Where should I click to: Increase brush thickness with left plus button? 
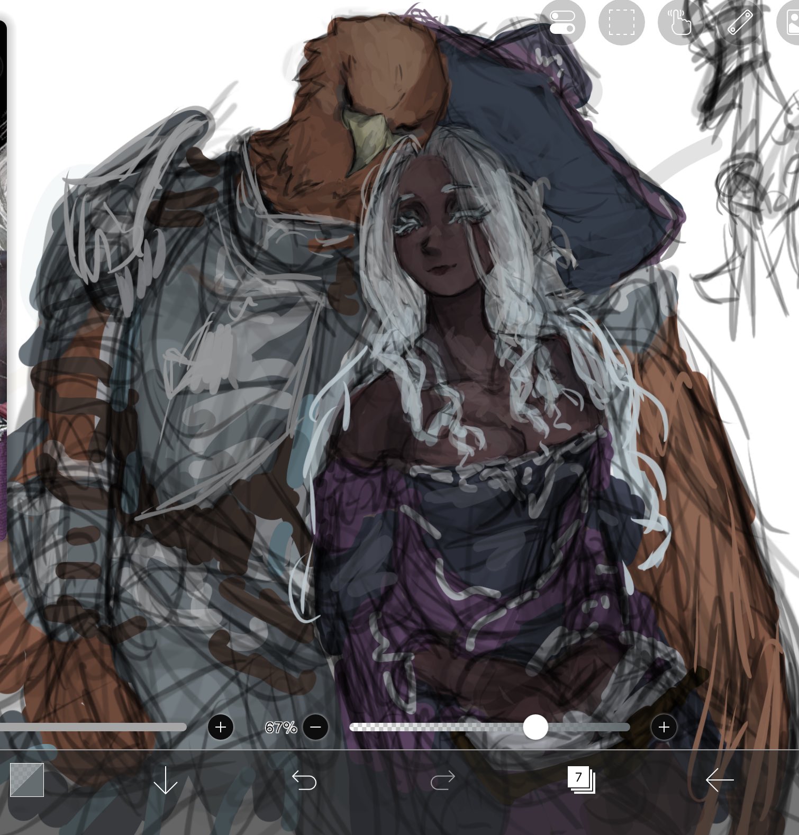point(221,727)
